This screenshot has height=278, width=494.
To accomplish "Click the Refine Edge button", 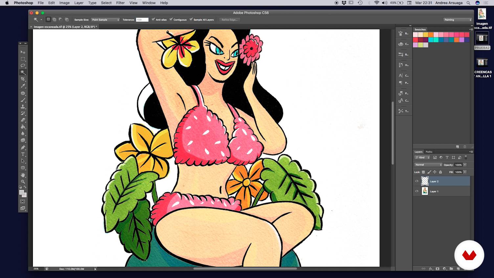I will (230, 20).
